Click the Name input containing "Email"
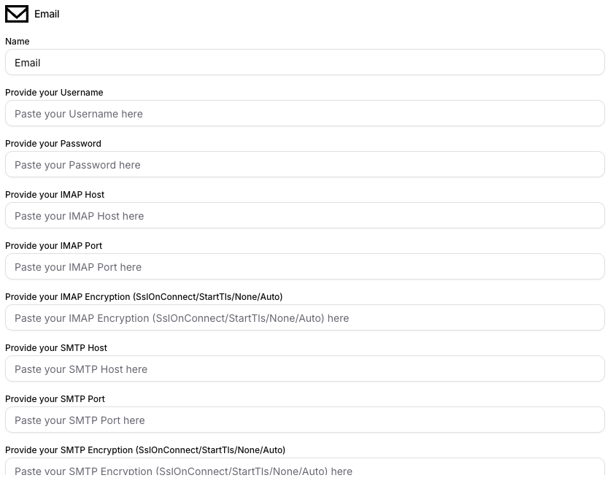The width and height of the screenshot is (613, 486). (304, 62)
